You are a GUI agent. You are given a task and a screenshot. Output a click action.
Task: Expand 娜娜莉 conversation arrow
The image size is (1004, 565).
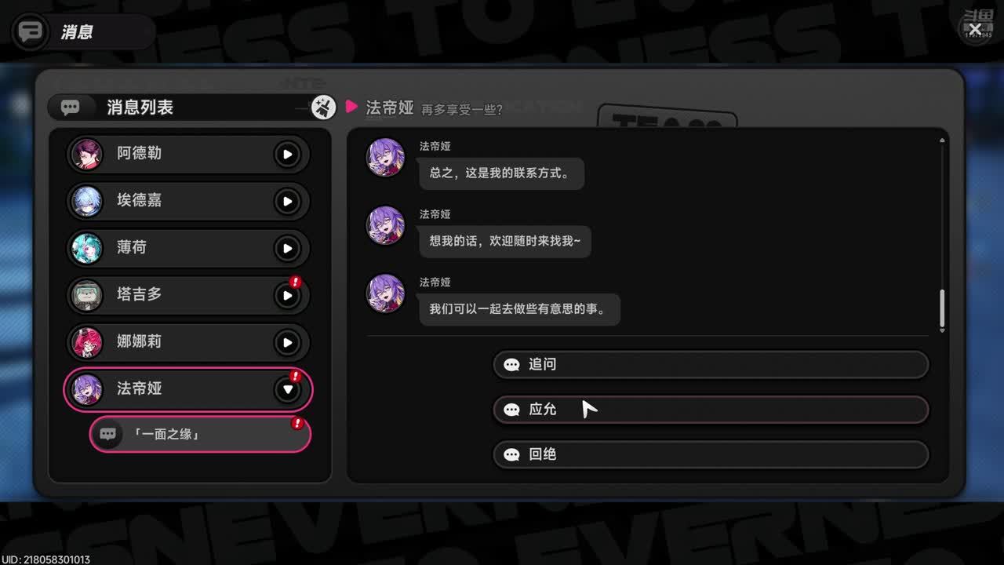(287, 343)
